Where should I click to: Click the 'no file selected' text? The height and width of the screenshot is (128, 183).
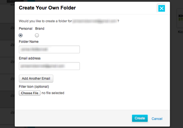[x=53, y=93]
